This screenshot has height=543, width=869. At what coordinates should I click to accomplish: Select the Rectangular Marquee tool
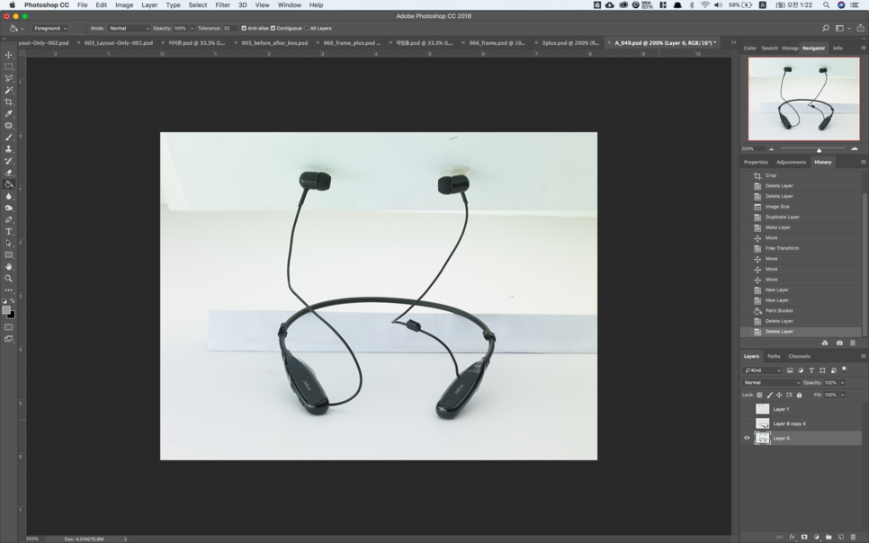[x=8, y=67]
